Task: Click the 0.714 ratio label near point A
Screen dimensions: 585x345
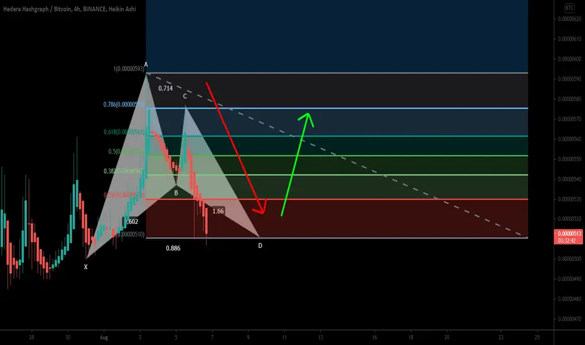Action: (x=165, y=88)
